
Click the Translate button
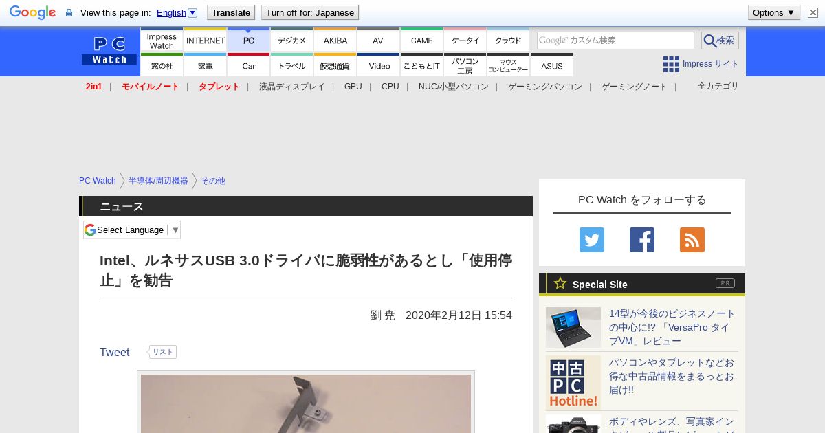[x=231, y=12]
